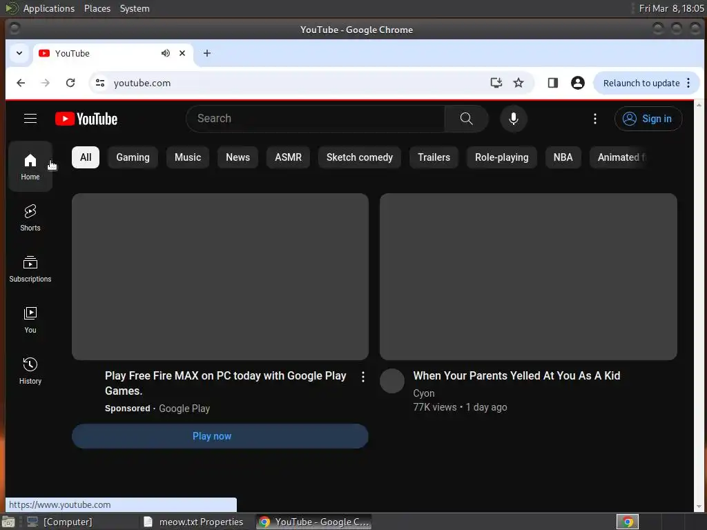Select the NBA filter chip
This screenshot has height=530, width=707.
[x=563, y=157]
